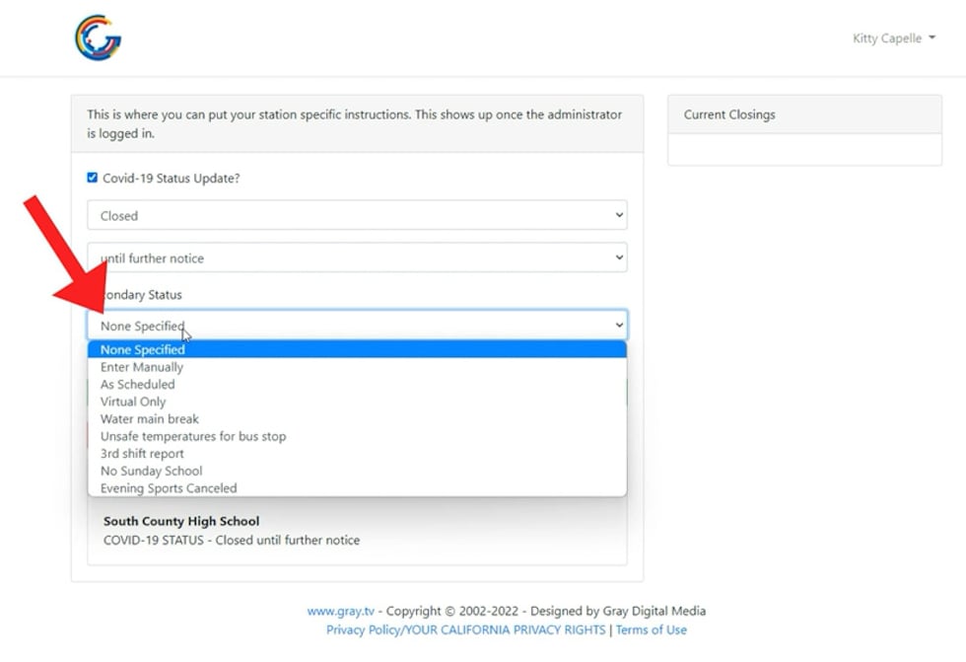Click the Current Closings panel header
Viewport: 966px width, 662px height.
pyautogui.click(x=804, y=114)
